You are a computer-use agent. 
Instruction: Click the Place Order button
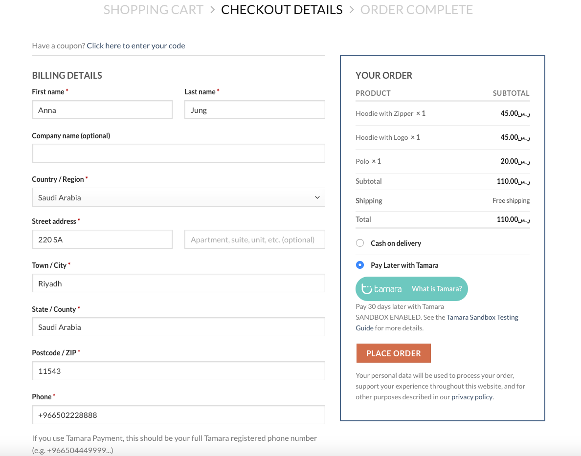394,353
